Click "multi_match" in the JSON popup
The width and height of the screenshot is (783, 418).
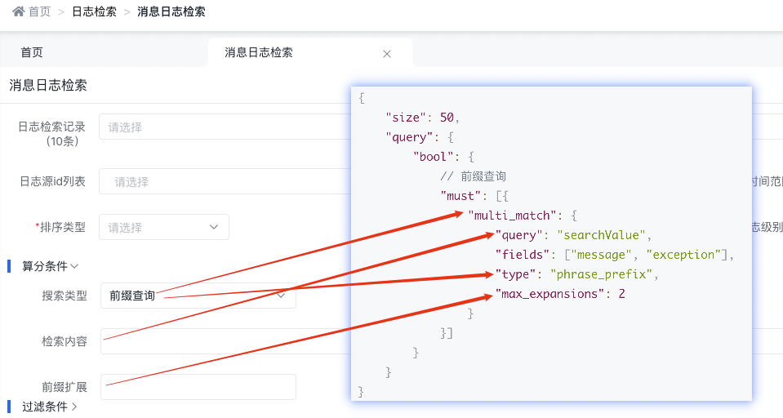[512, 216]
